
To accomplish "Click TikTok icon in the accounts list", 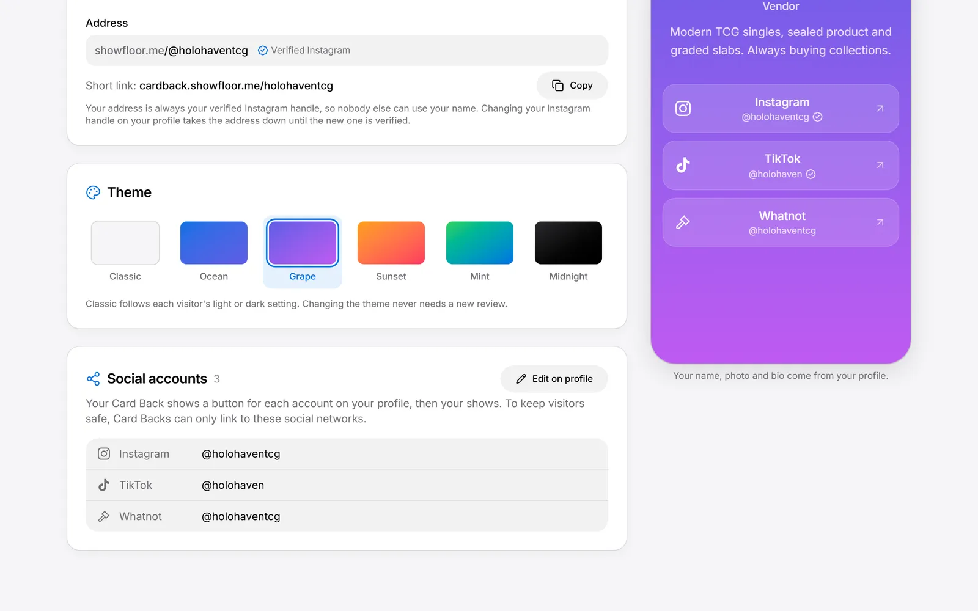I will [104, 485].
